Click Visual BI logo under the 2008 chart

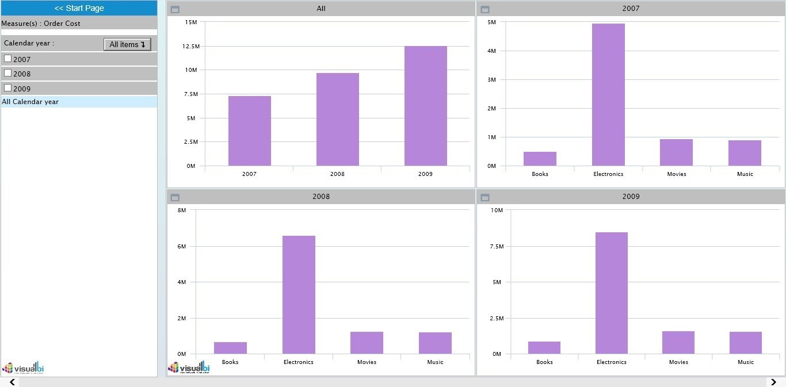tap(189, 367)
